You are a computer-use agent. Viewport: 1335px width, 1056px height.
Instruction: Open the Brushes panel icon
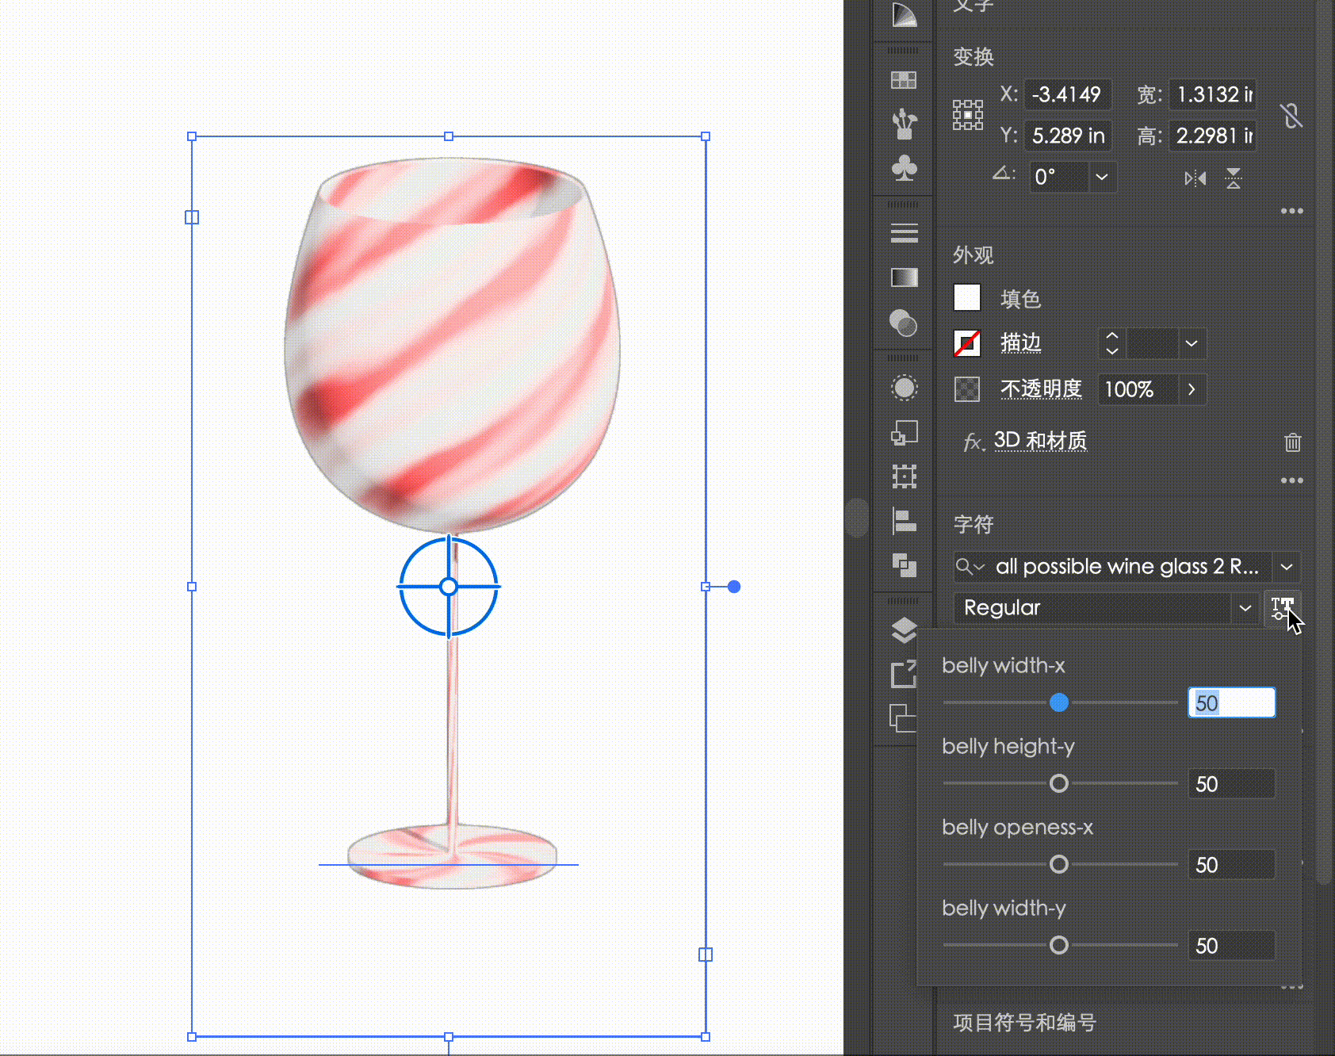point(904,124)
